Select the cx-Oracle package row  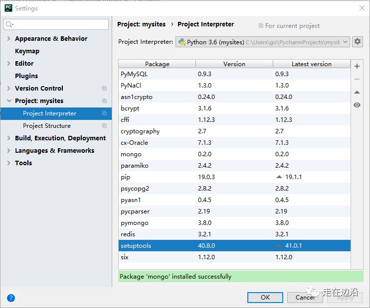pos(234,143)
